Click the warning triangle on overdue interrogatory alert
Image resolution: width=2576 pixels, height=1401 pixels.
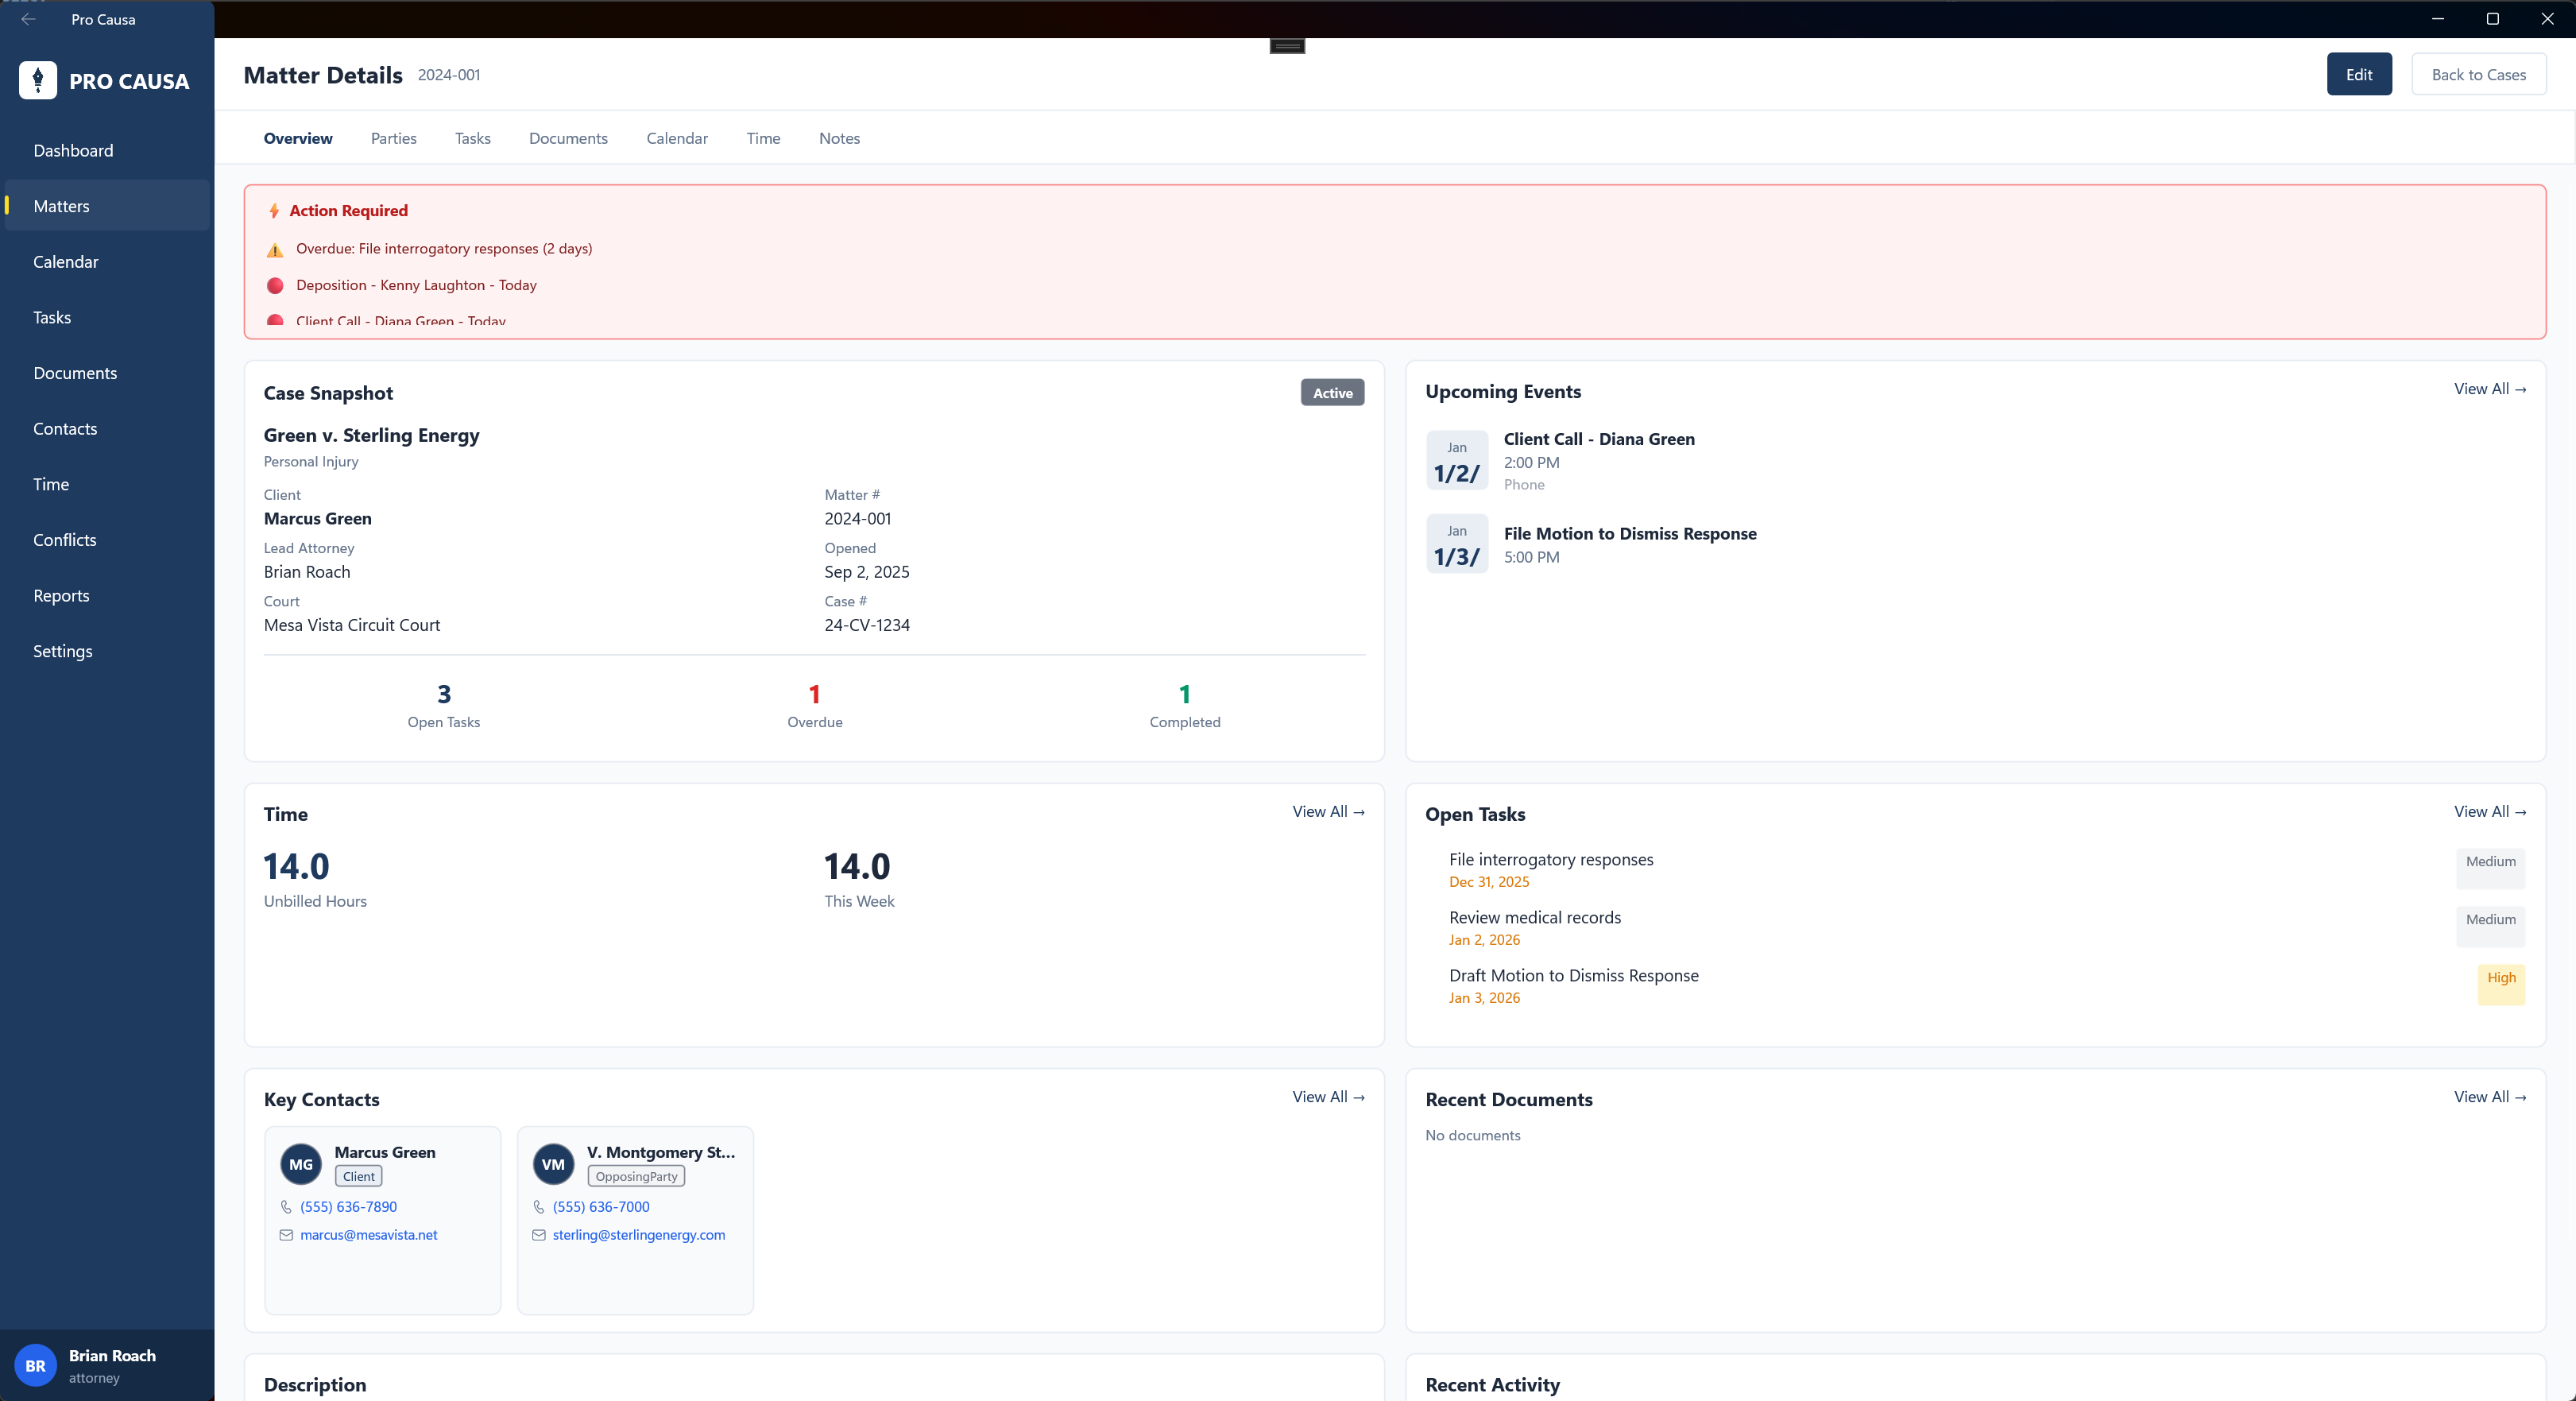(x=275, y=250)
